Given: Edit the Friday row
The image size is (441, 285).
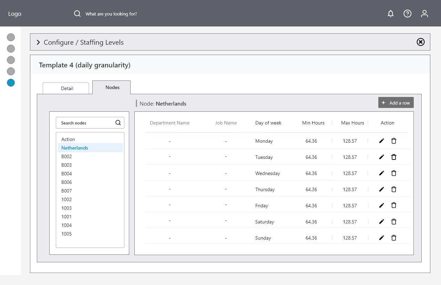Looking at the screenshot, I should tap(381, 206).
